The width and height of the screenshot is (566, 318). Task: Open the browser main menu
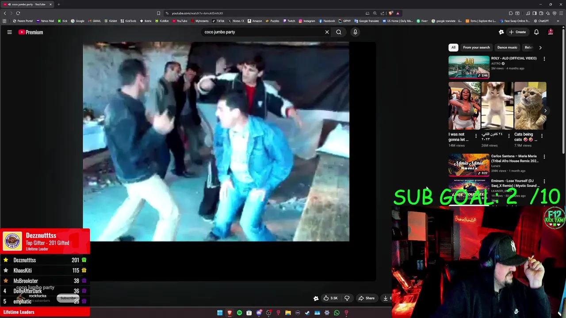coord(561,13)
